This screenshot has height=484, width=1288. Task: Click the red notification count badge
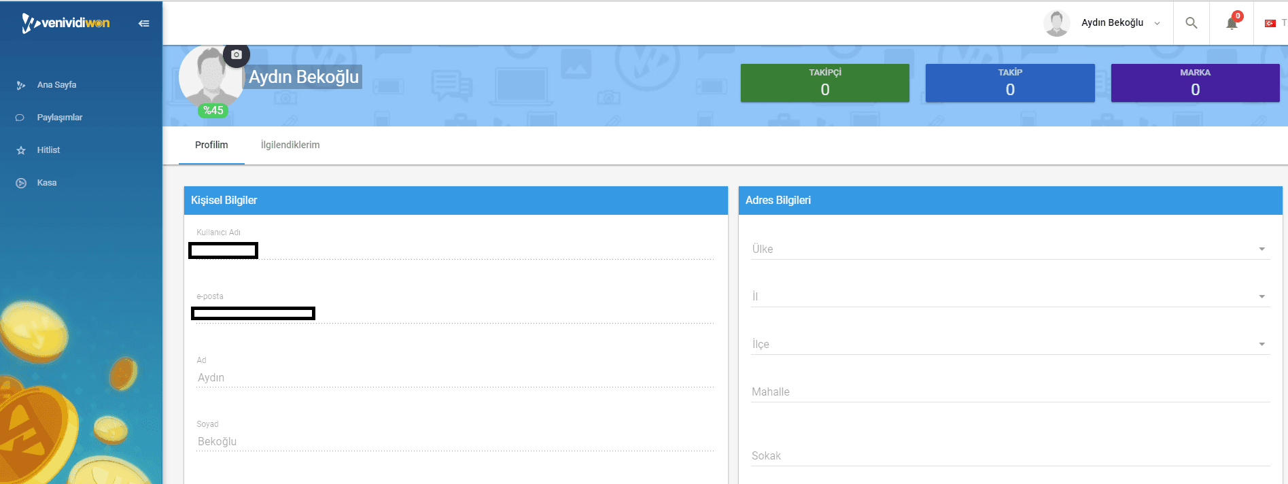click(x=1238, y=16)
